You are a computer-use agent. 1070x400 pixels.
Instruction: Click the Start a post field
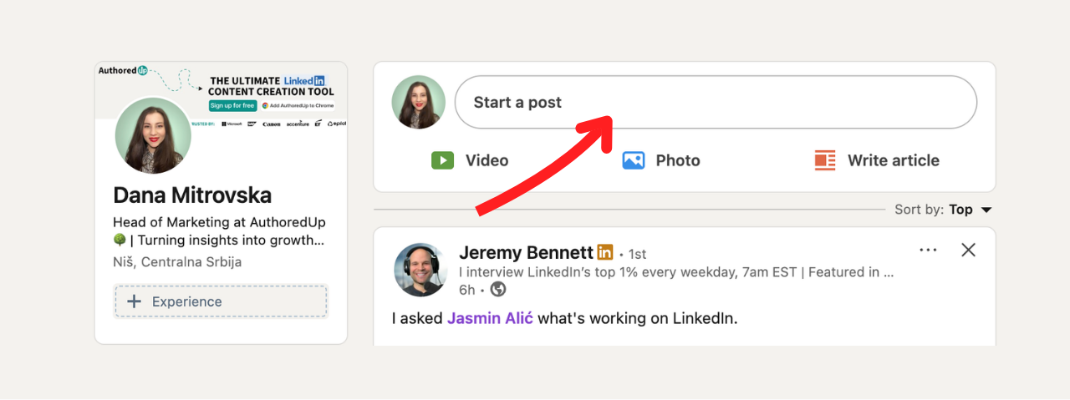pos(716,102)
